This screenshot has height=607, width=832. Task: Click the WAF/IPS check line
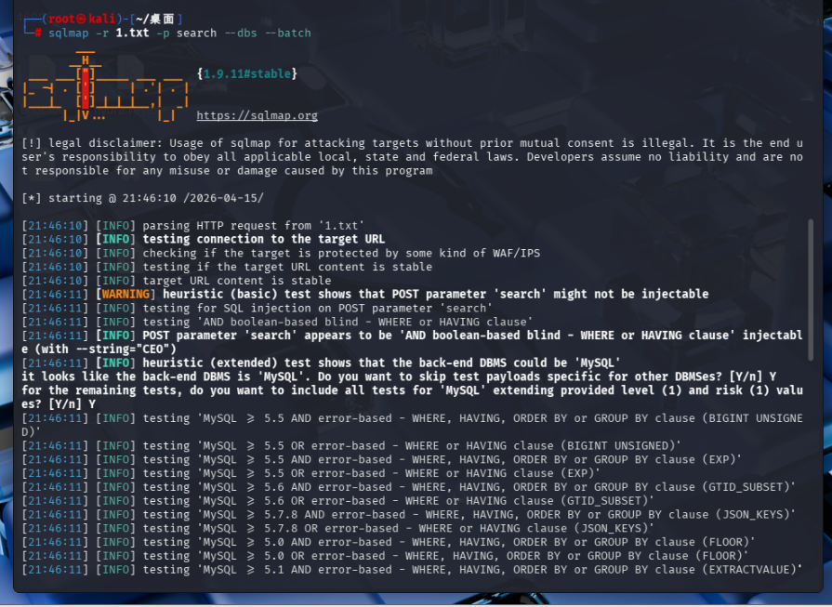[x=281, y=253]
